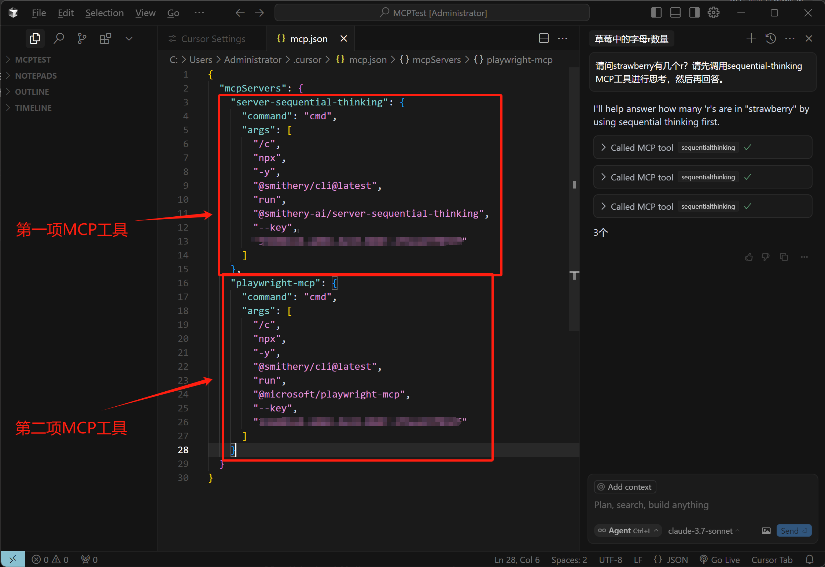825x567 pixels.
Task: Show hidden menus via ellipsis
Action: click(199, 13)
